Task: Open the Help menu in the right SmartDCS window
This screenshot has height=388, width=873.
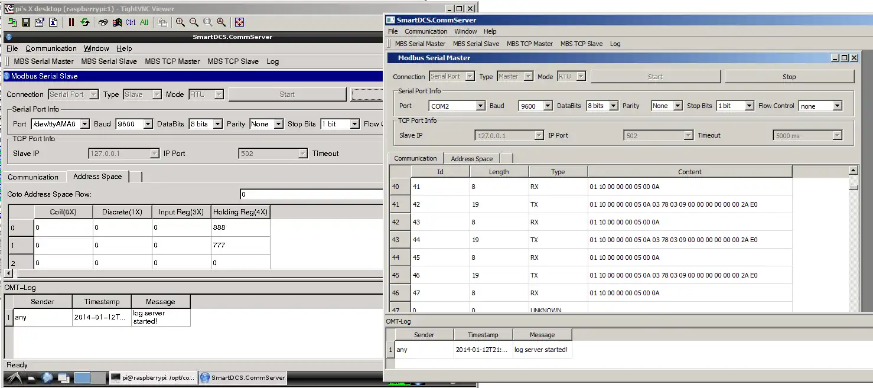Action: click(490, 31)
